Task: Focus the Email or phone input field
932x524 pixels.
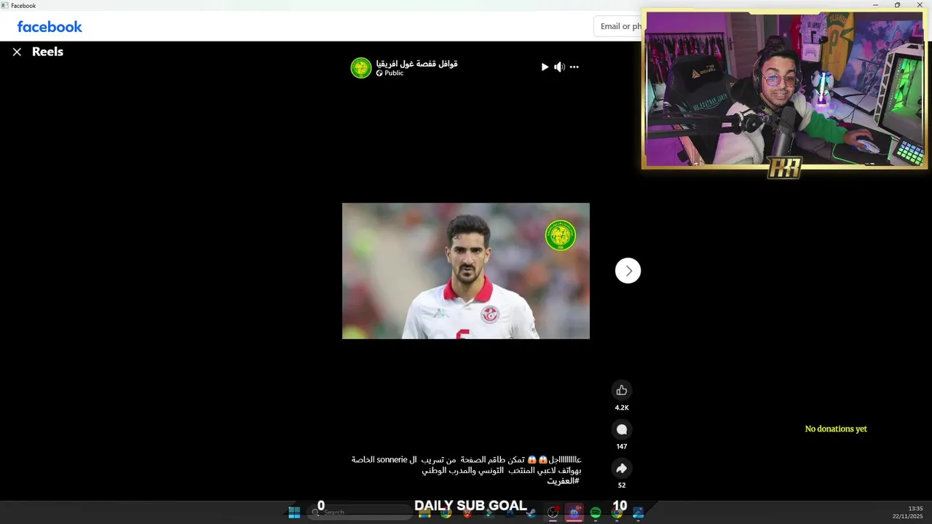Action: click(x=619, y=26)
